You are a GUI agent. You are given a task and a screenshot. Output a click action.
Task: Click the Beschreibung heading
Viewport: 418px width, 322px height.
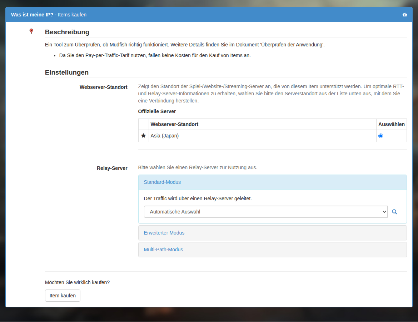pyautogui.click(x=67, y=32)
